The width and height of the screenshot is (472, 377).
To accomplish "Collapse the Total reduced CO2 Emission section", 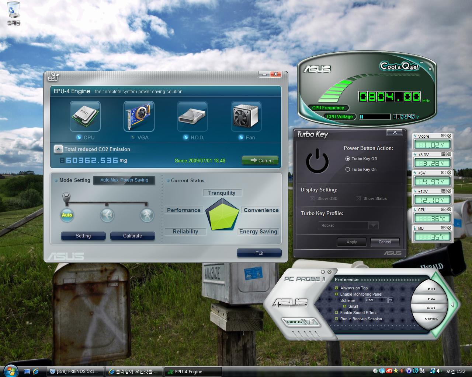I will tap(58, 149).
